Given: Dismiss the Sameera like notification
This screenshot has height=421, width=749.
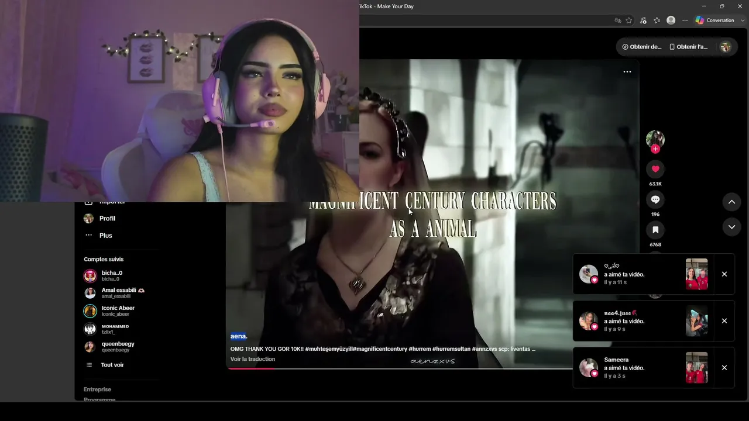Looking at the screenshot, I should pos(724,368).
